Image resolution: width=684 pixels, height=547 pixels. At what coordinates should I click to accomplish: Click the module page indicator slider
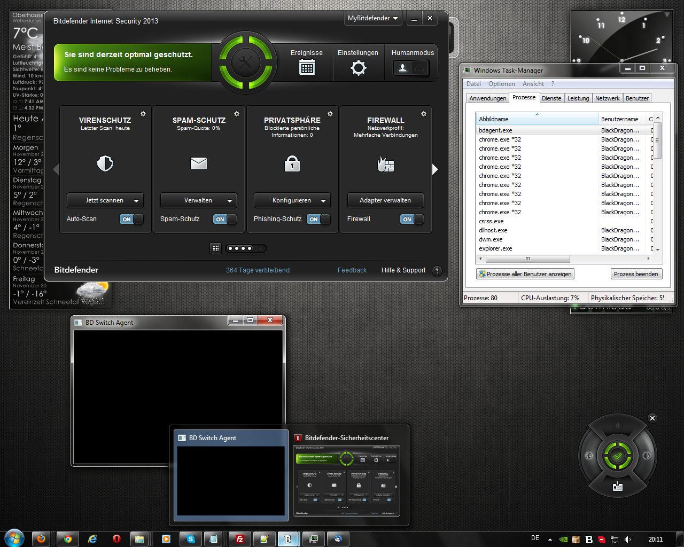(246, 248)
